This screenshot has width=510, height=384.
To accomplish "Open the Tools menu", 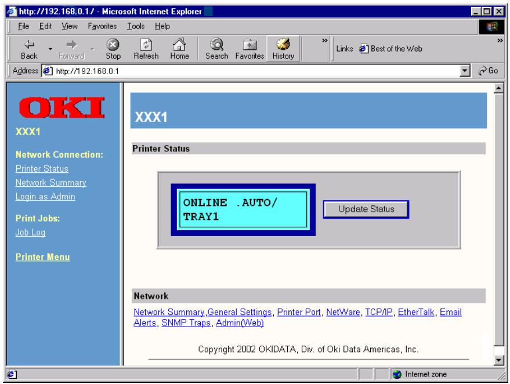I will 138,26.
